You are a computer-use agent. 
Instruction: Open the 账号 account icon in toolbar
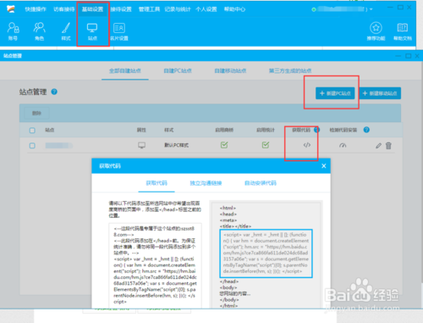(x=13, y=28)
